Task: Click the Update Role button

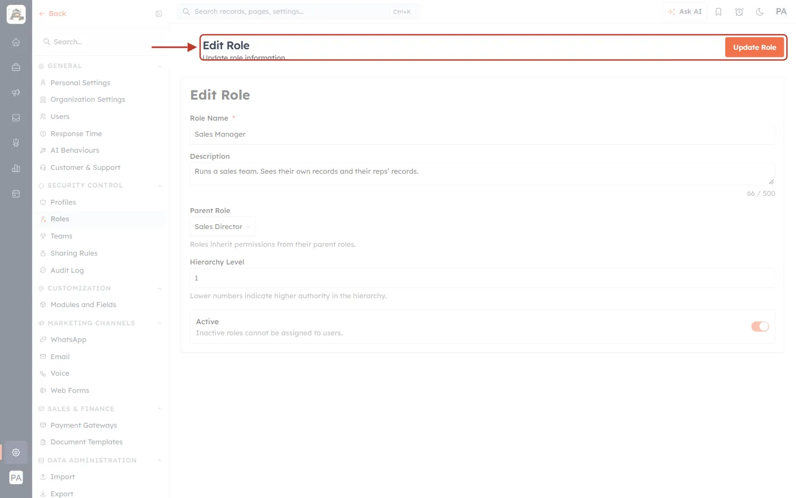Action: coord(755,48)
